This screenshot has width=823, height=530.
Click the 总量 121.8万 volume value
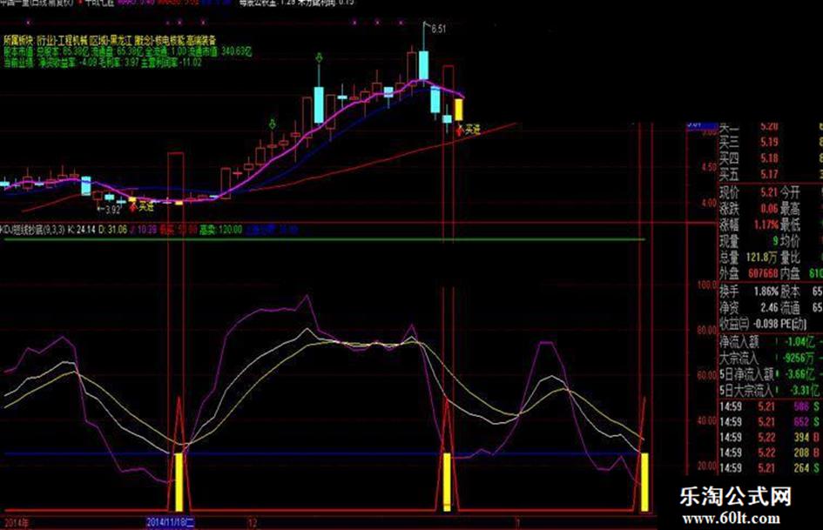[761, 257]
